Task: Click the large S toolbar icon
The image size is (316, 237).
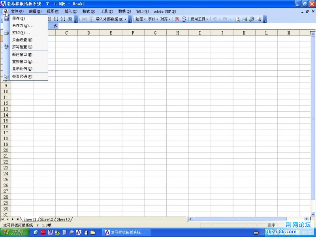Action: (x=184, y=19)
